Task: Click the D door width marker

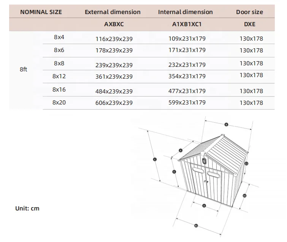Action: (x=204, y=206)
